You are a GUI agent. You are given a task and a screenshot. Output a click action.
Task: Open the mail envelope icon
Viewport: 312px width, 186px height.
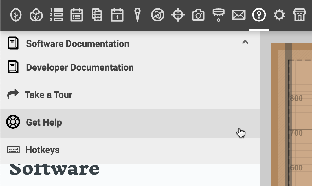point(238,15)
